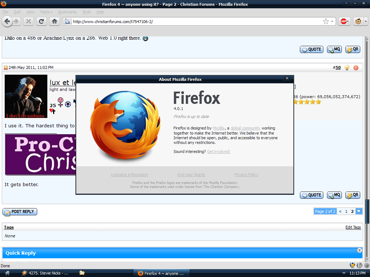Open the global community link

tap(245, 128)
